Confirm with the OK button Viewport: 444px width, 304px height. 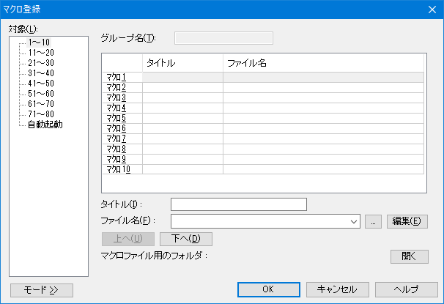tap(269, 289)
